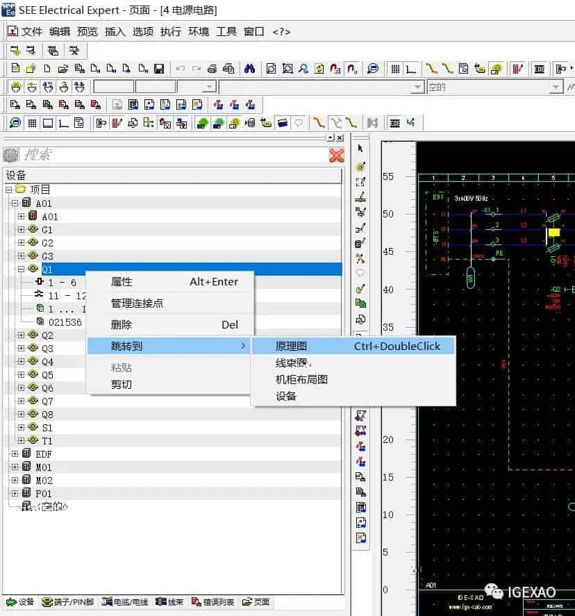Open the wide empty combo box dropdown arrow

click(x=417, y=87)
